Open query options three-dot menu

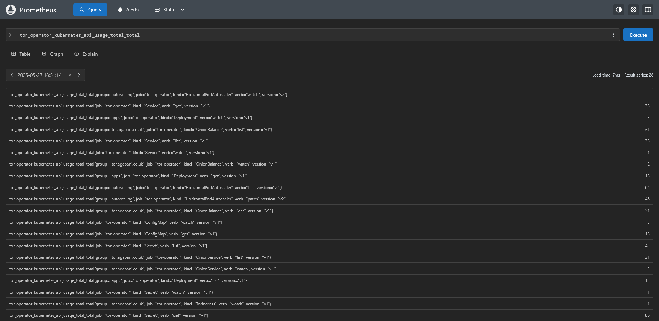click(x=613, y=35)
